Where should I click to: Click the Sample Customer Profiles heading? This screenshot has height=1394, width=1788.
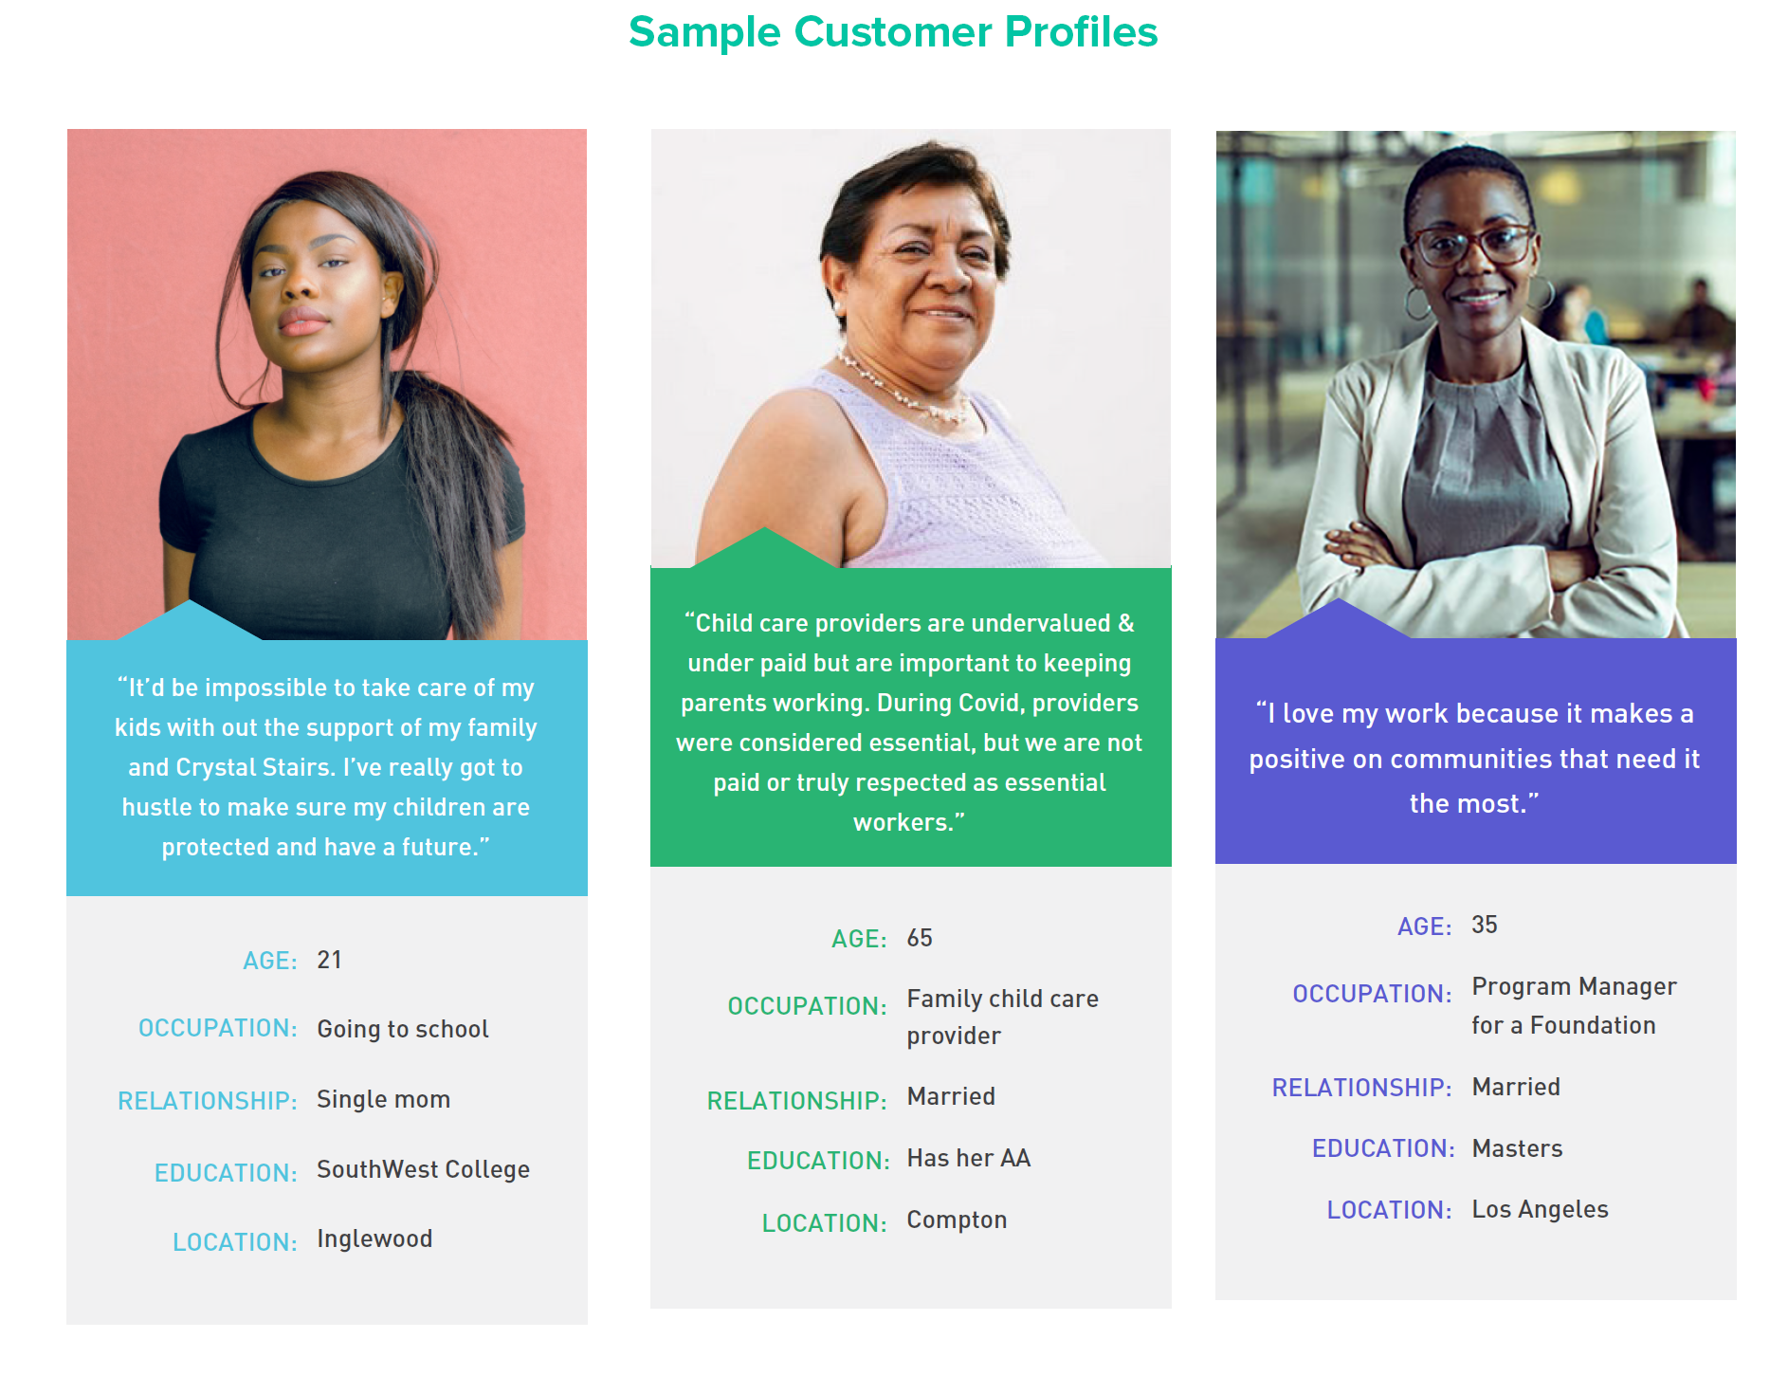tap(893, 32)
